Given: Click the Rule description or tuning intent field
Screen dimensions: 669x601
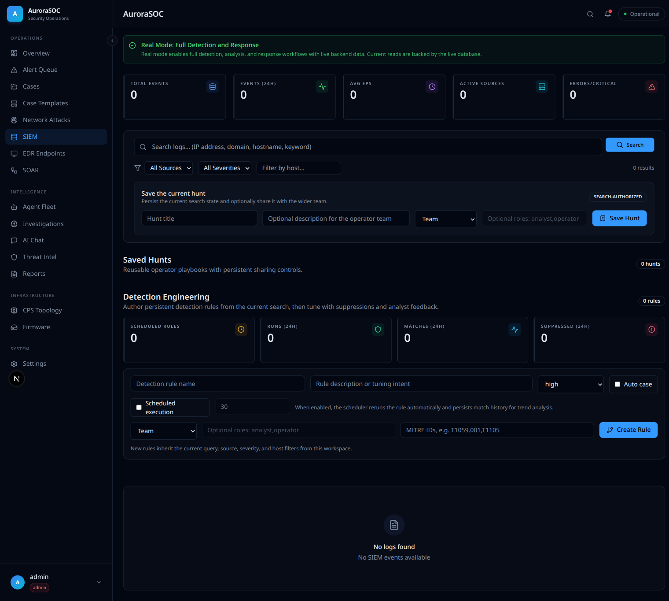Looking at the screenshot, I should pyautogui.click(x=421, y=384).
